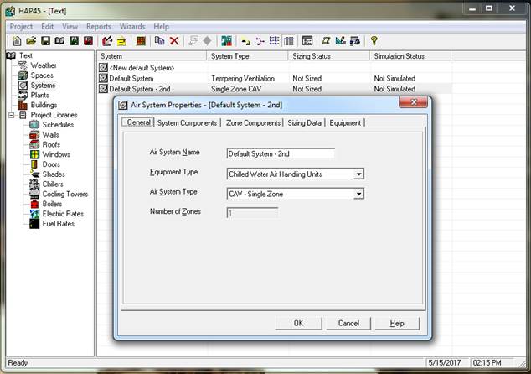The width and height of the screenshot is (531, 374).
Task: Click Cancel in Air System Properties
Action: point(348,323)
